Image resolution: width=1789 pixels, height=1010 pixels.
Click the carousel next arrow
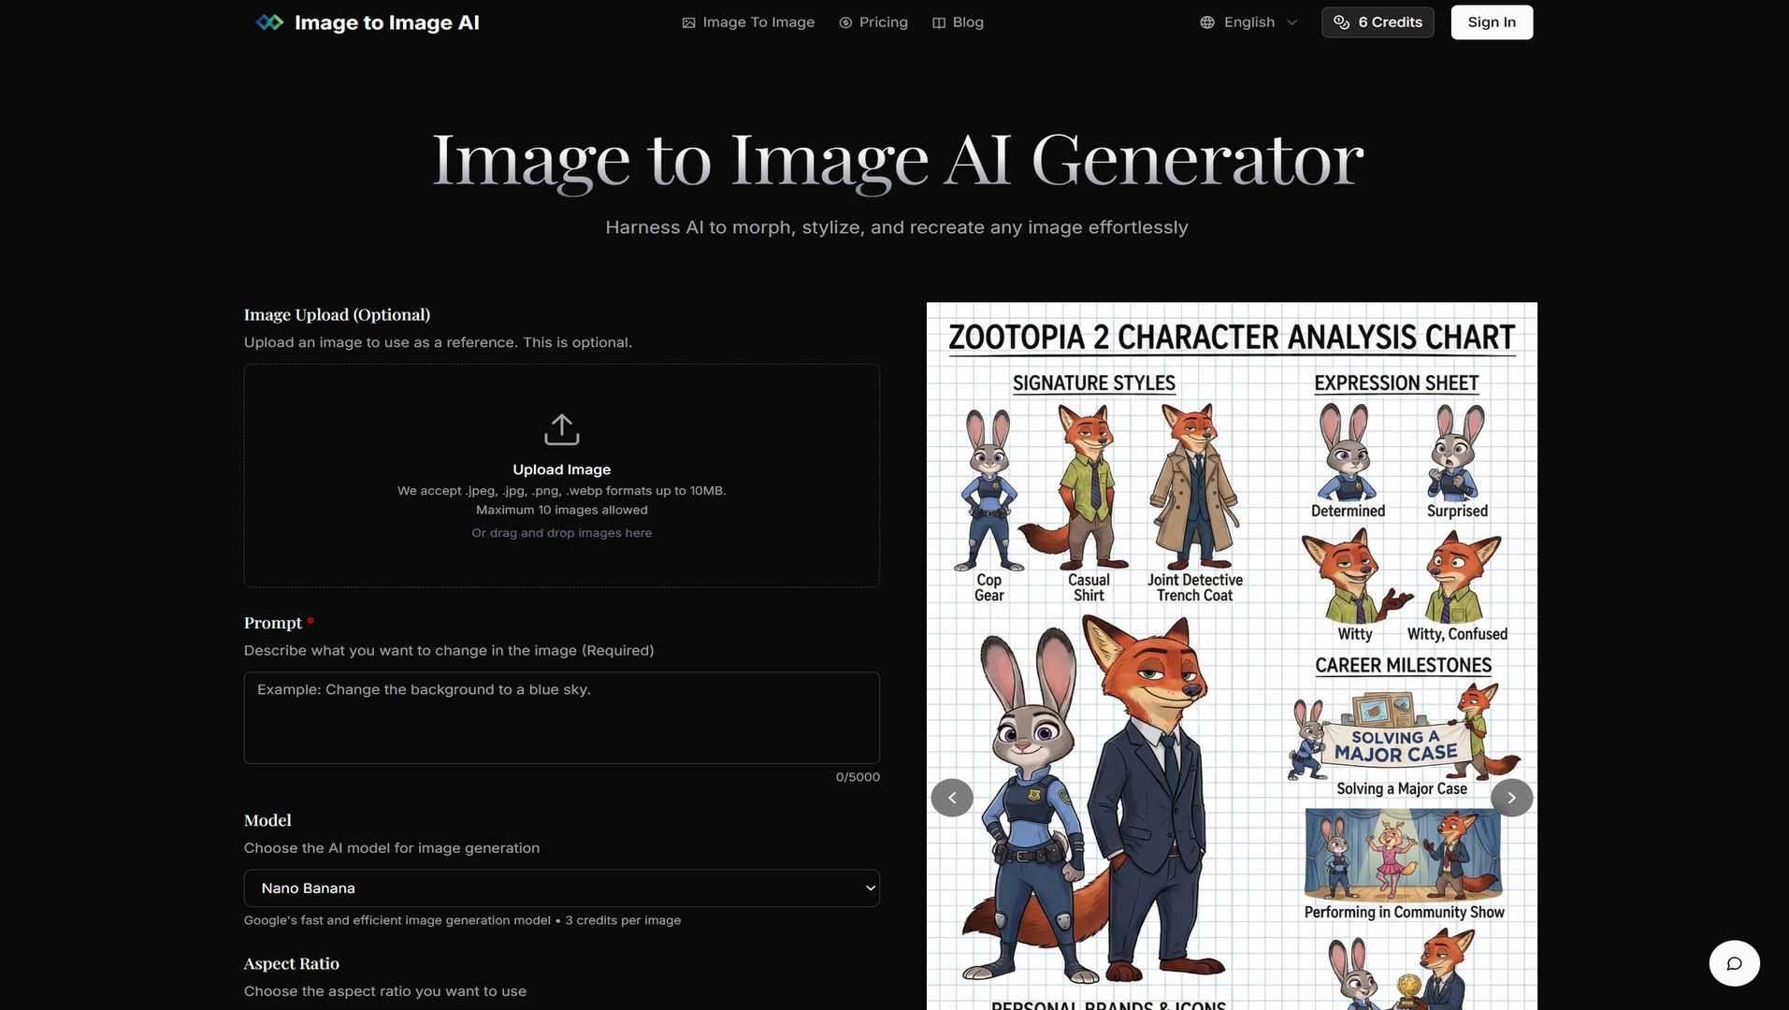pyautogui.click(x=1511, y=797)
